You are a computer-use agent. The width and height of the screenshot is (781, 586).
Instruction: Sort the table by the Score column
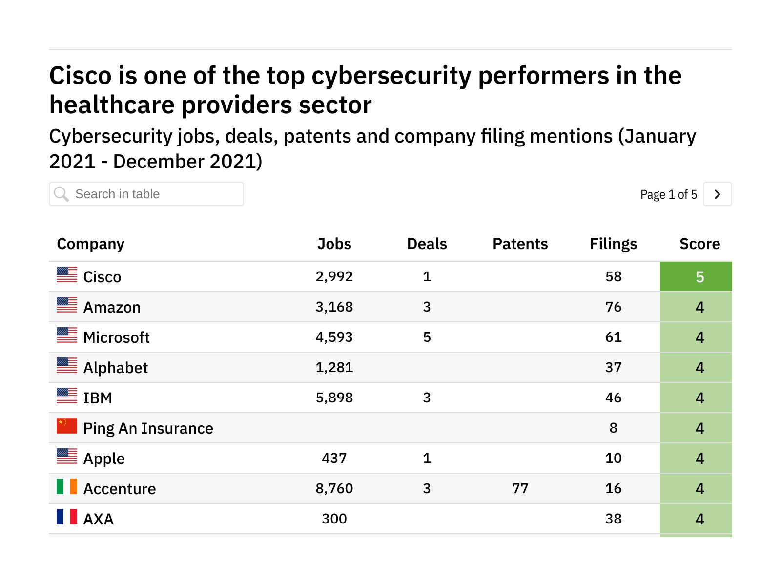tap(699, 244)
